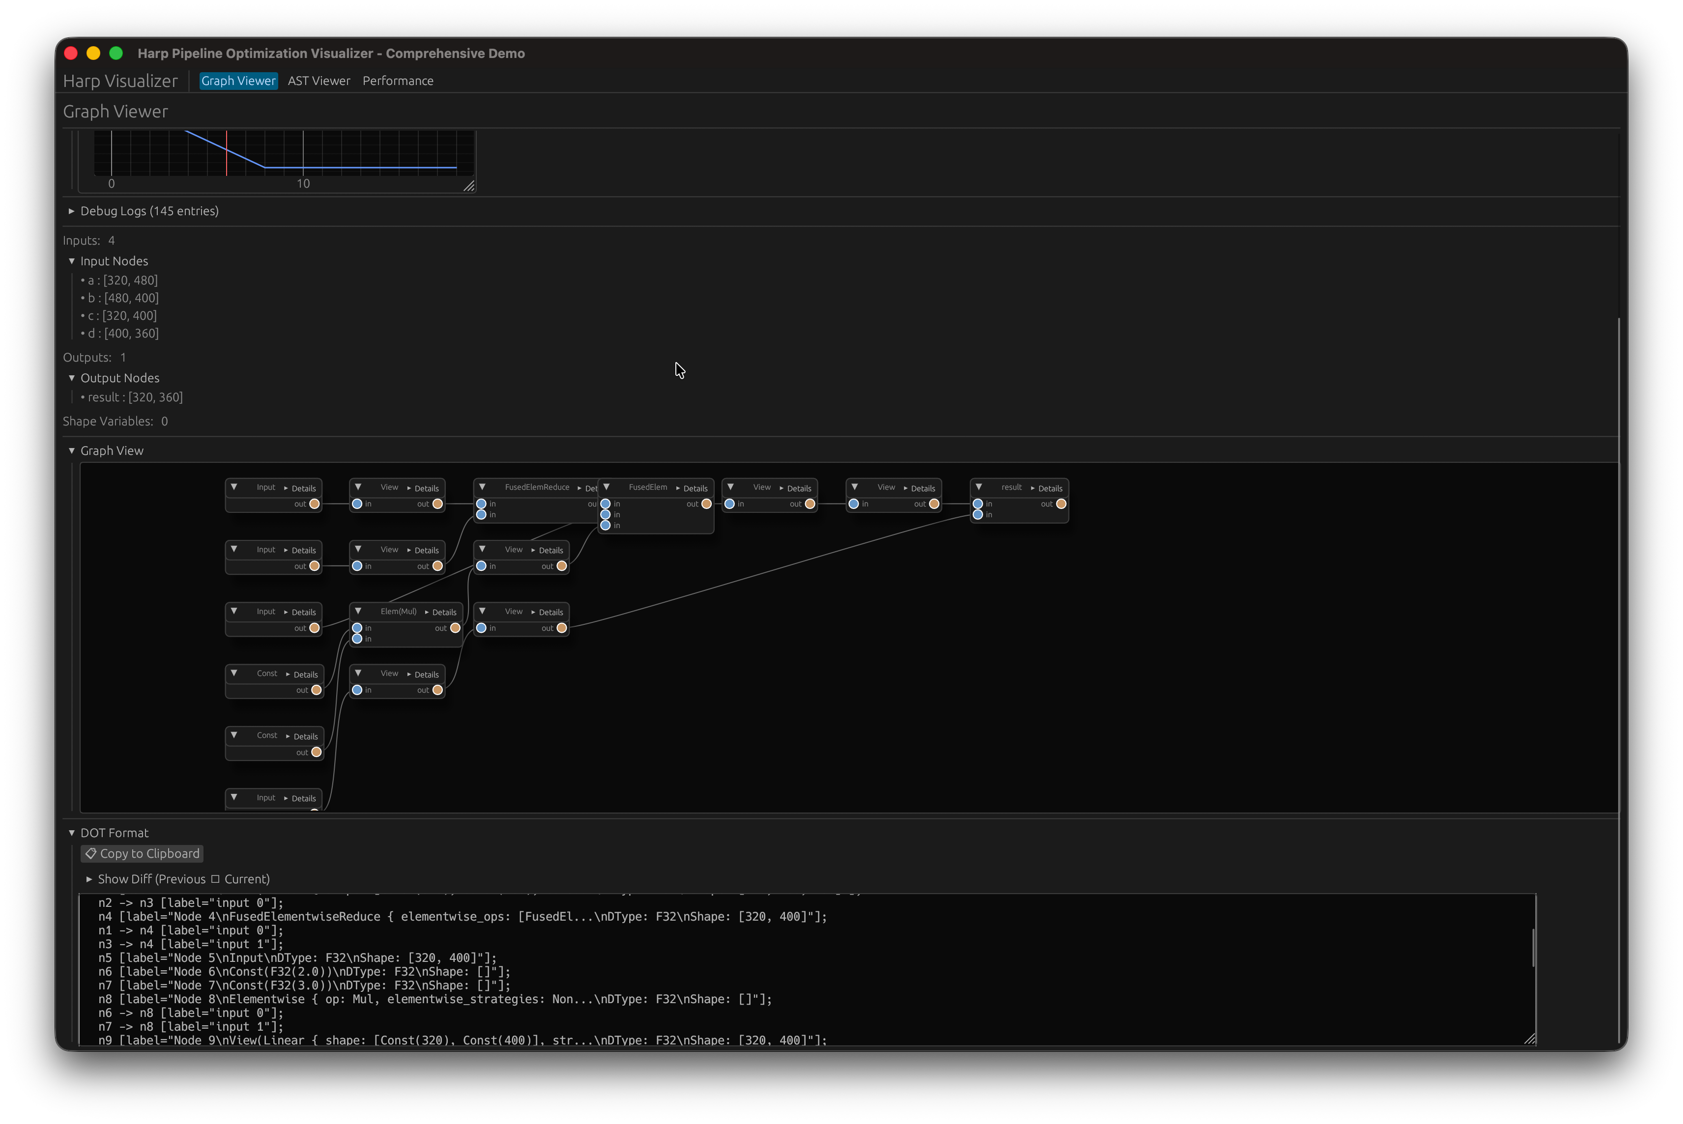The height and width of the screenshot is (1124, 1683).
Task: Switch to the AST Viewer tab
Action: pos(319,81)
